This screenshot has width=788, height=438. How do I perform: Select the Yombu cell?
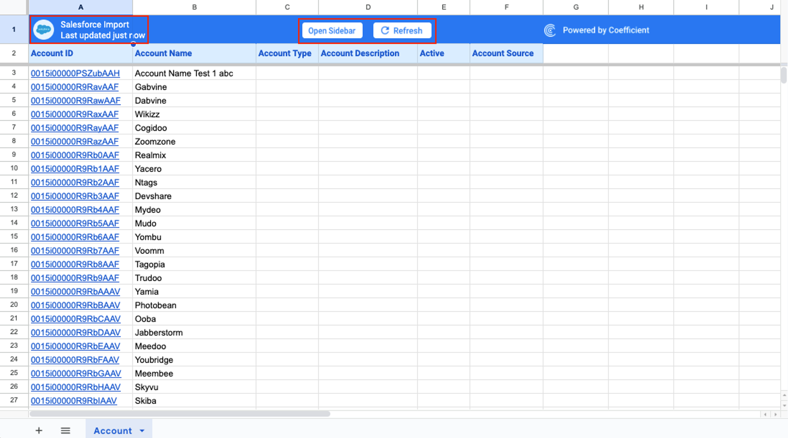click(194, 237)
